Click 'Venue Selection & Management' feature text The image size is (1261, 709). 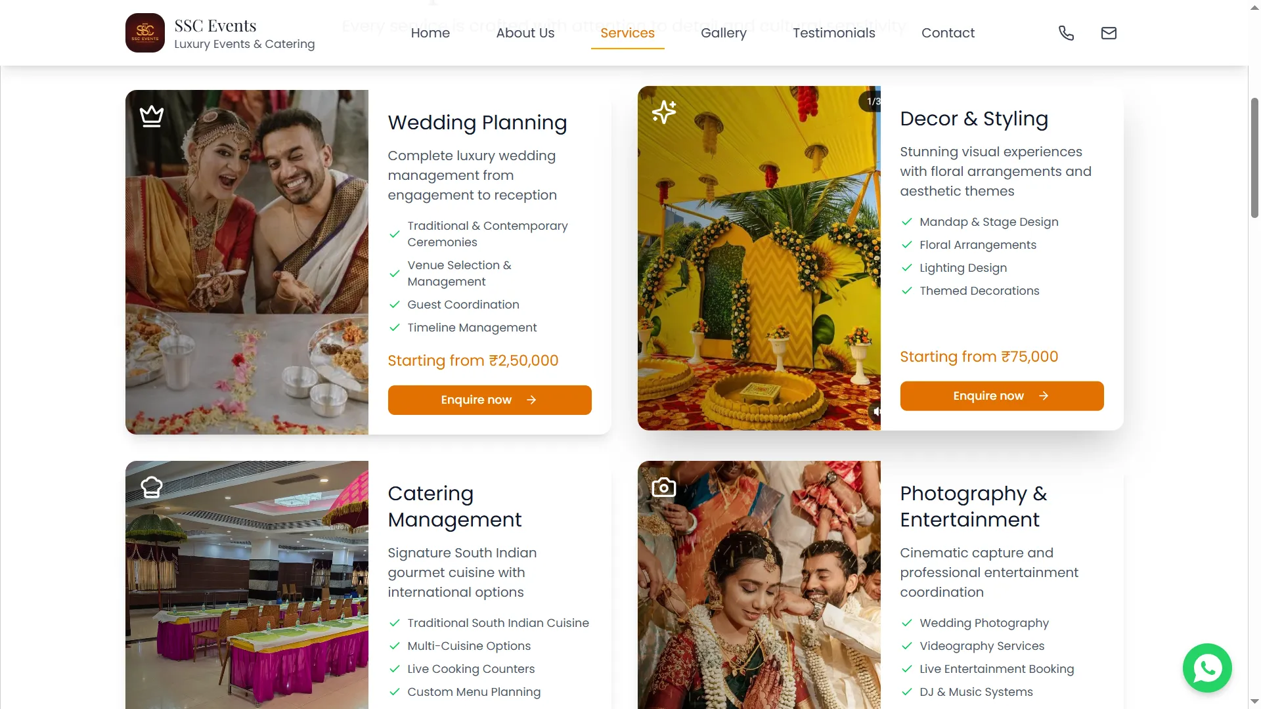pos(459,273)
